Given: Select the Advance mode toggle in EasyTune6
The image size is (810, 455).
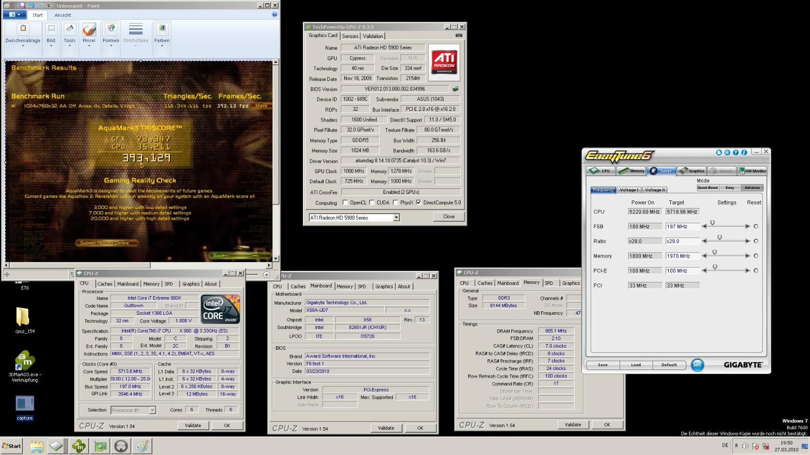Looking at the screenshot, I should pos(752,188).
